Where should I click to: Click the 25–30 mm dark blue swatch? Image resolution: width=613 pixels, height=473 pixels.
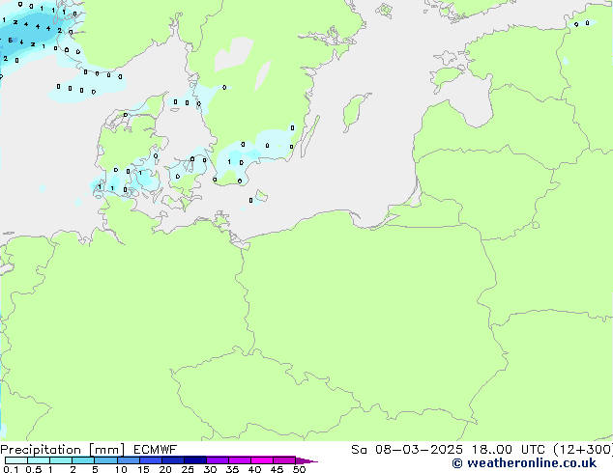194,460
